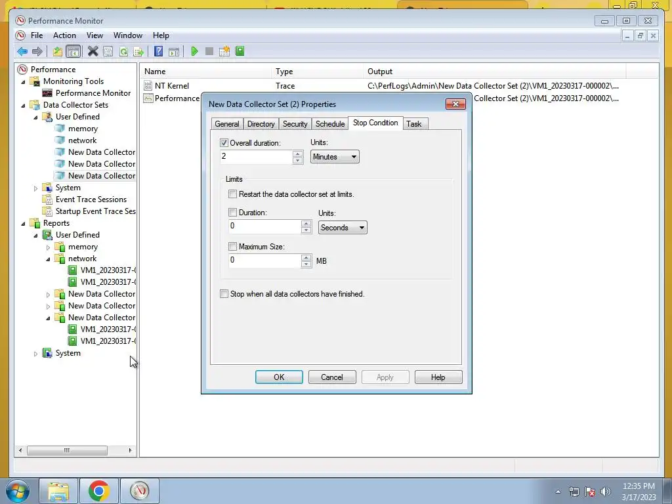Click the Export List toolbar icon
The width and height of the screenshot is (672, 504).
tap(138, 52)
